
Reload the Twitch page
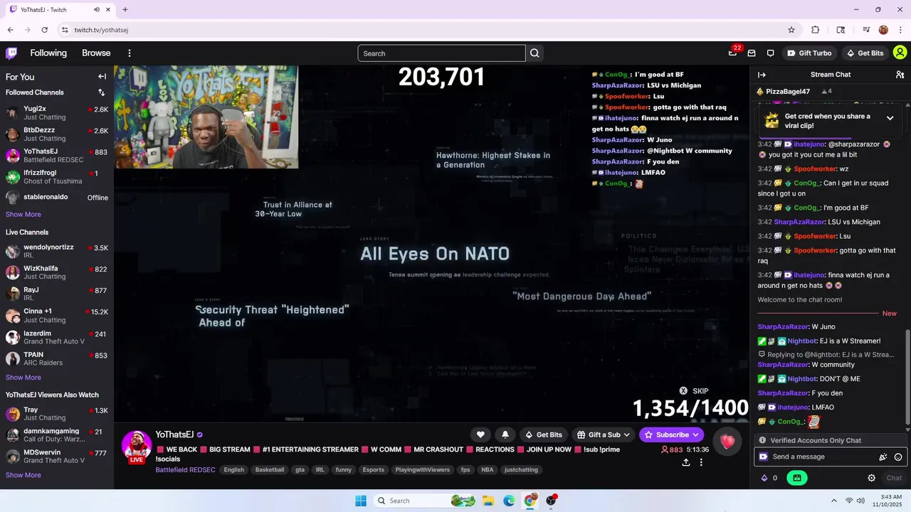click(44, 30)
